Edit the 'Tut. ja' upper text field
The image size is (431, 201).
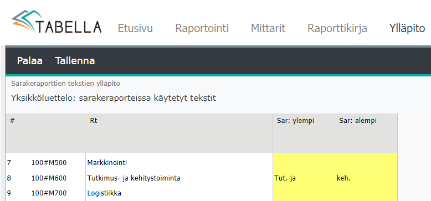pyautogui.click(x=304, y=178)
